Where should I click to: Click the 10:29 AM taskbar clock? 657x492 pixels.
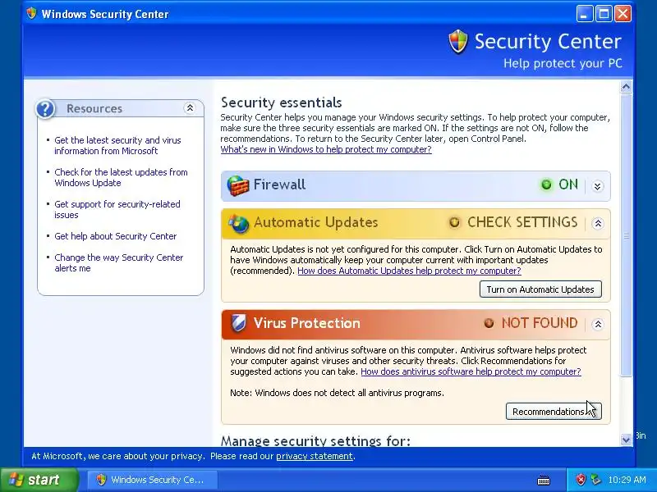[627, 480]
